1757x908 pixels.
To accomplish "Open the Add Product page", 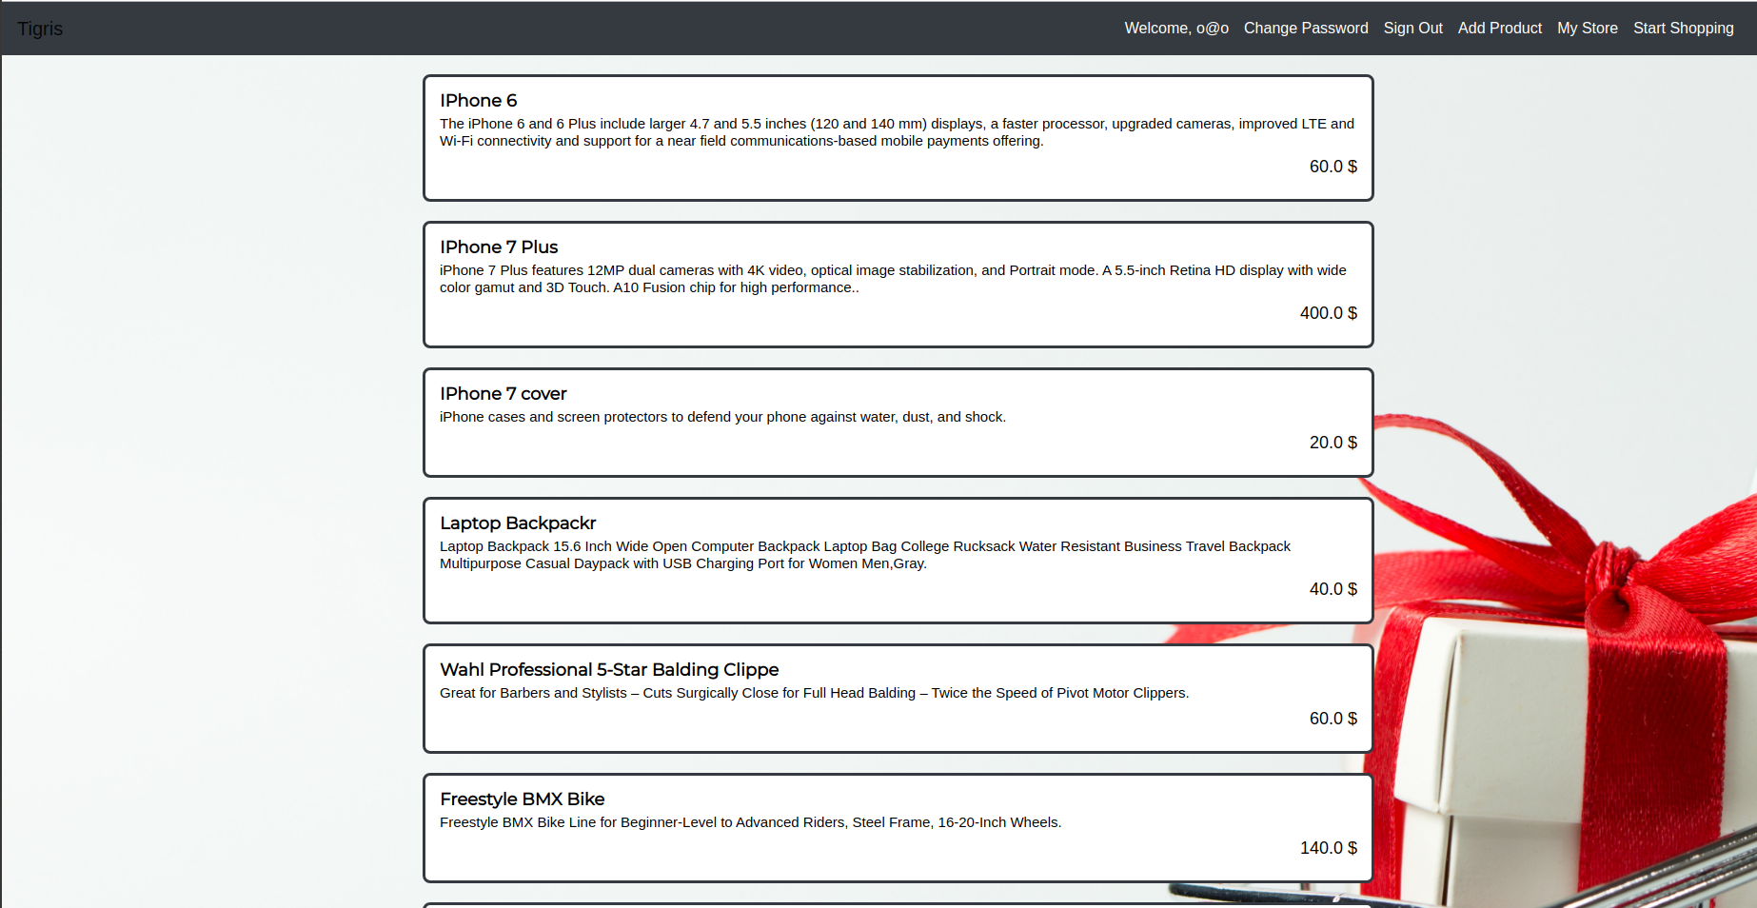I will coord(1500,29).
